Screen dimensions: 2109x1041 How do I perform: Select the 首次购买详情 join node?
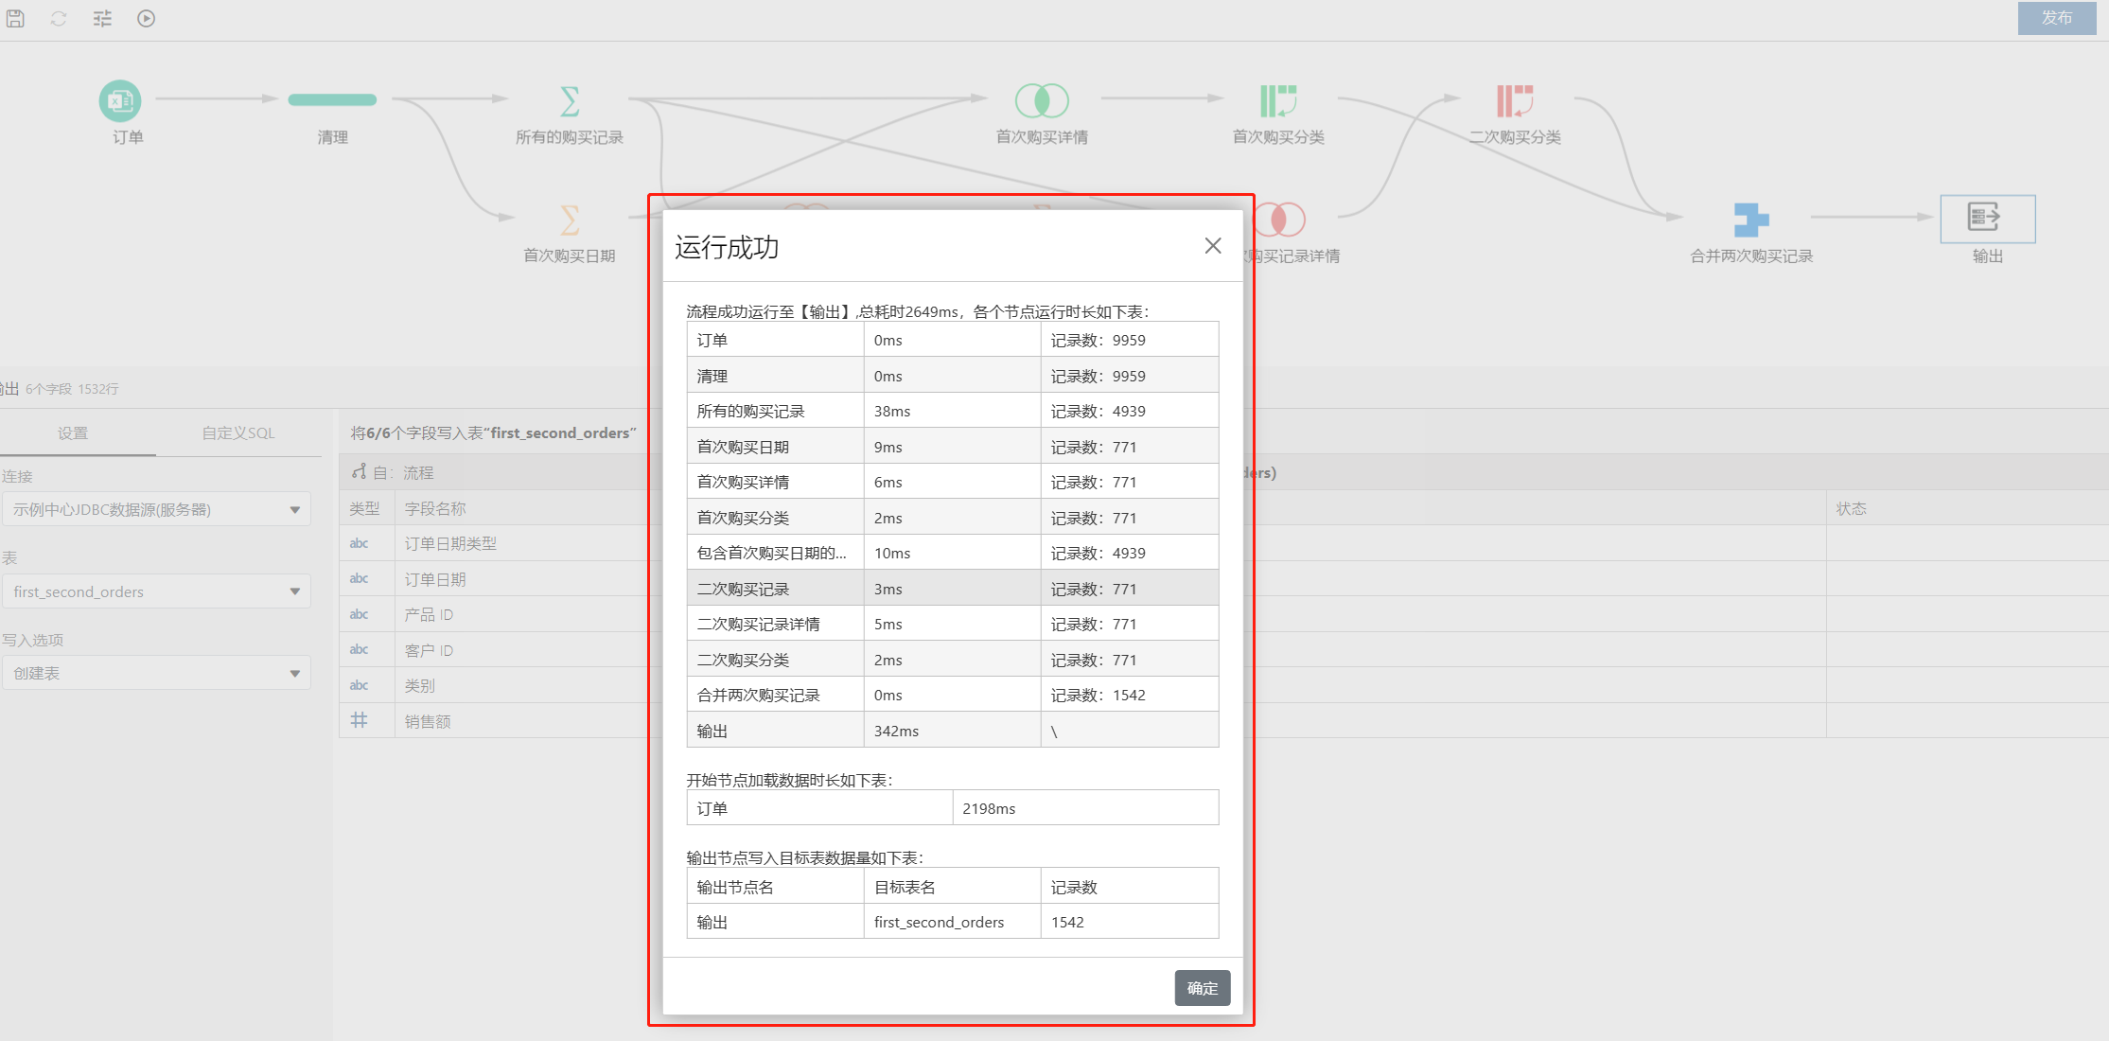[x=1042, y=100]
